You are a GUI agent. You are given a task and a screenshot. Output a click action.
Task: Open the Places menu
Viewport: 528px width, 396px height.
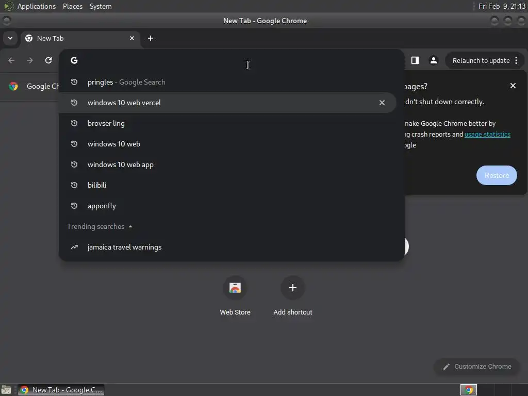pos(73,6)
